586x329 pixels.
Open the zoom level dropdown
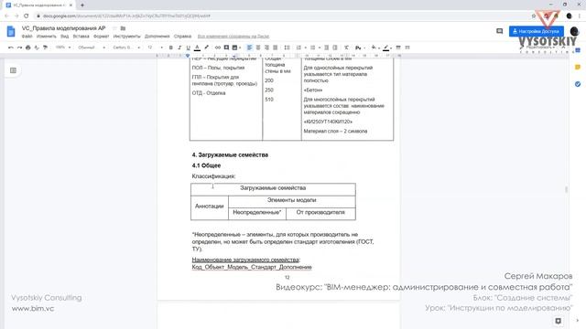click(x=63, y=48)
